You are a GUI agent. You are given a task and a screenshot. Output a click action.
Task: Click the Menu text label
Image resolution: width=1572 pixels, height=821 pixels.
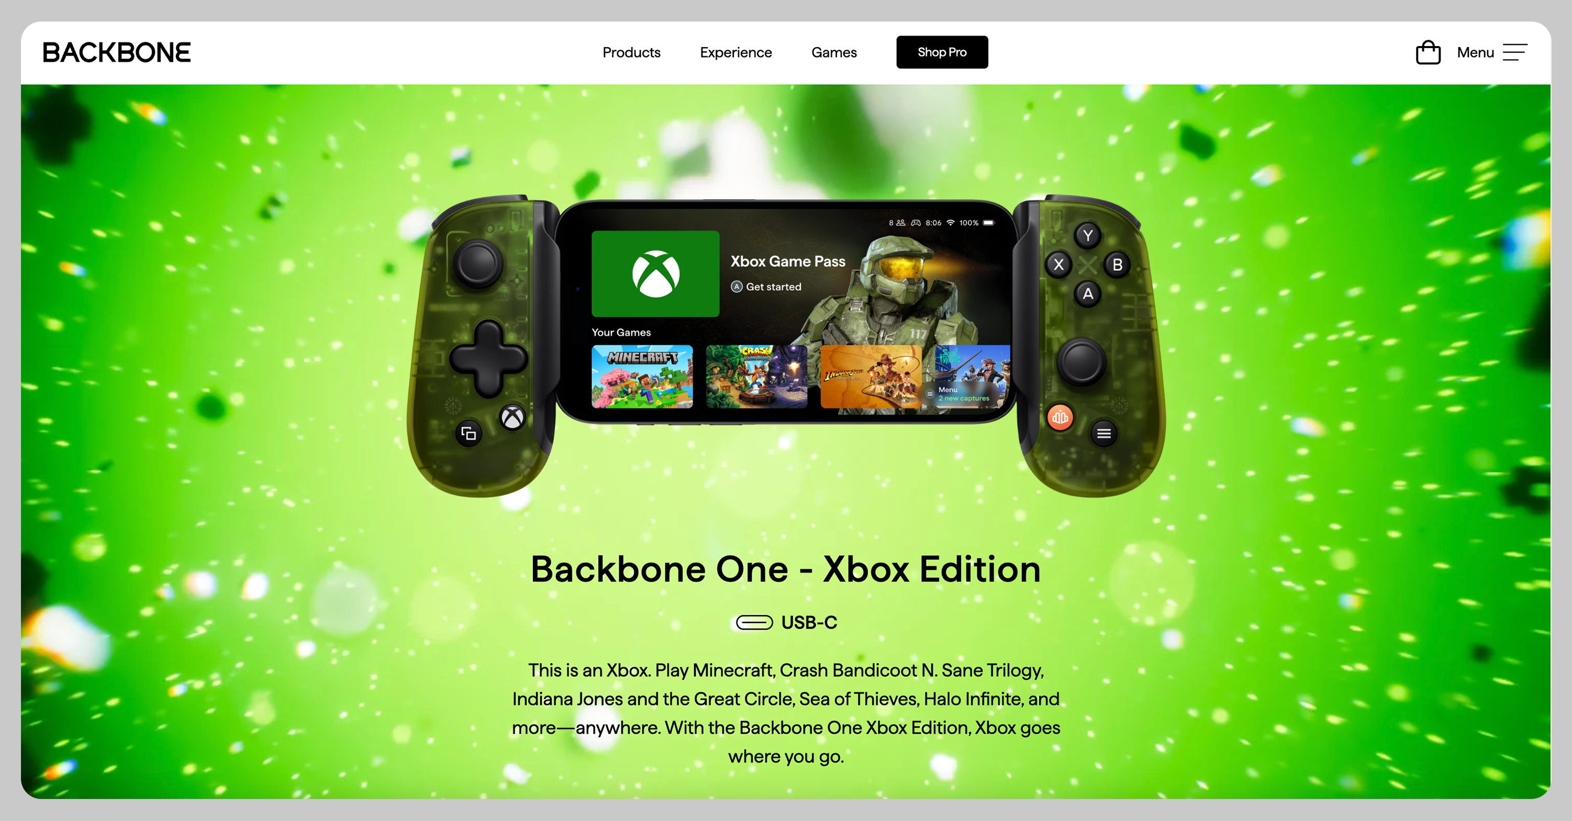click(1475, 52)
